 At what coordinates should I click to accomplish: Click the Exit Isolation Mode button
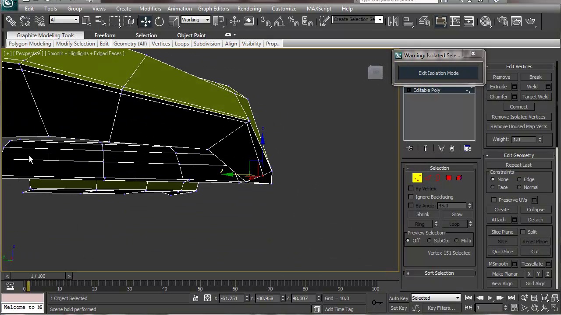438,73
